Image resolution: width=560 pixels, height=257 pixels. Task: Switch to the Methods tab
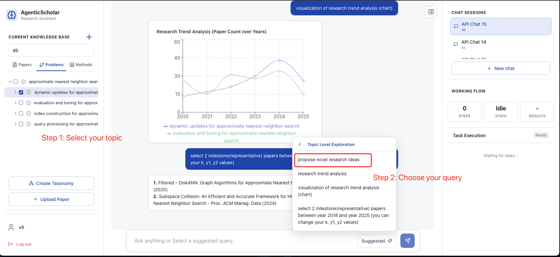tap(81, 65)
